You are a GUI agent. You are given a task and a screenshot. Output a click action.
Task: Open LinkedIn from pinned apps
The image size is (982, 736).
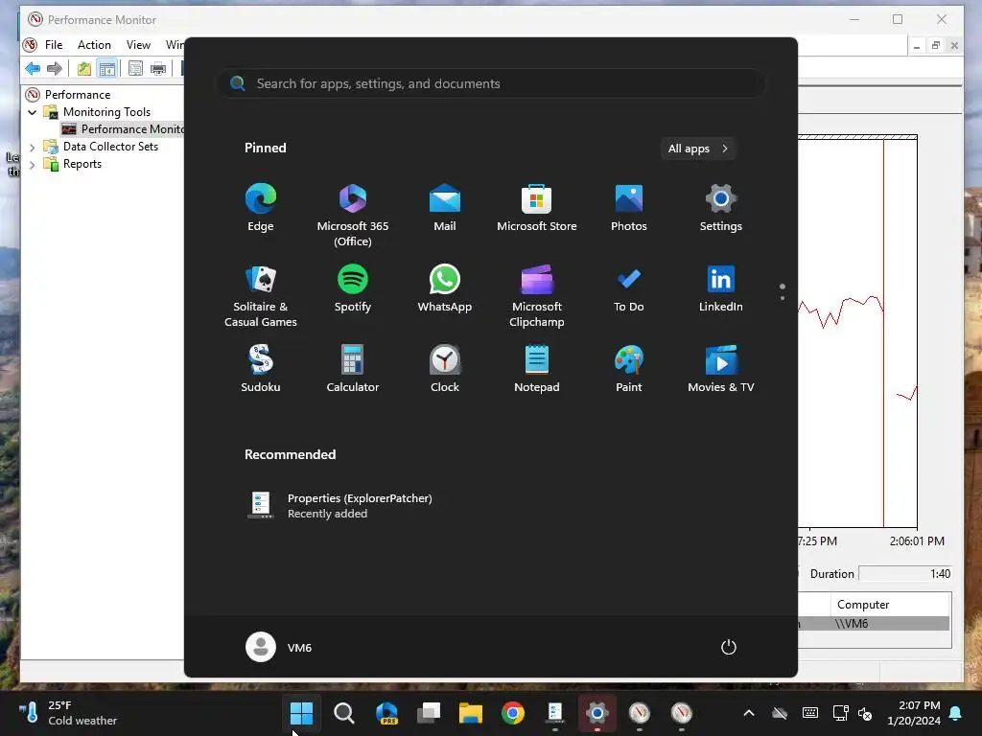(x=721, y=288)
